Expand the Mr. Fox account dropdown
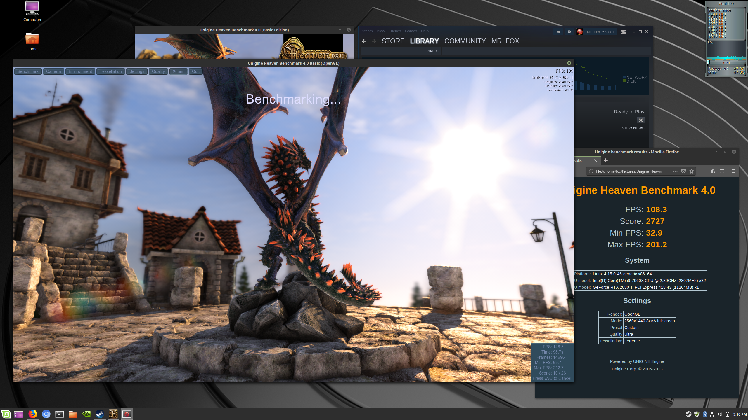Screen dimensions: 748x420 pyautogui.click(x=600, y=32)
